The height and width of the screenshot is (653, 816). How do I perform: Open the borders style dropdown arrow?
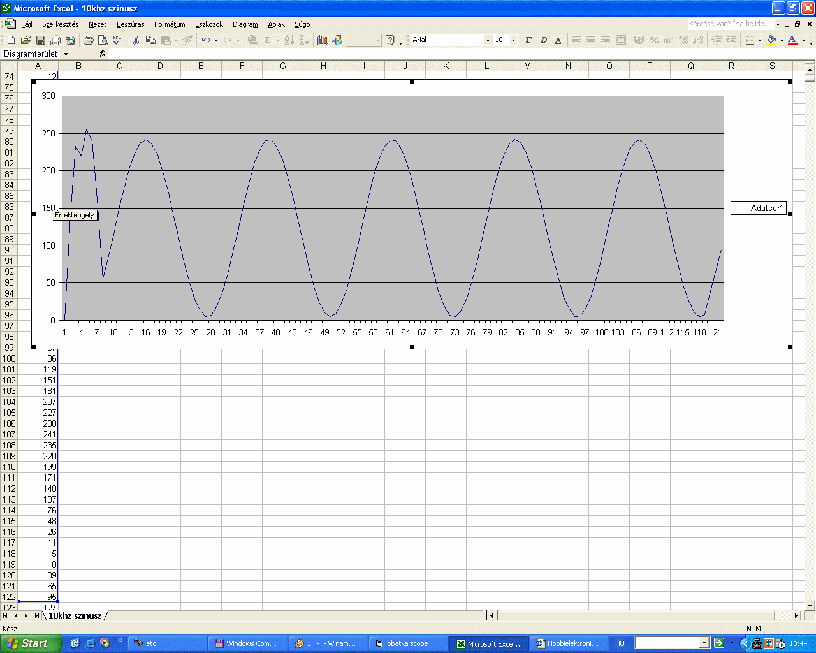pos(760,40)
